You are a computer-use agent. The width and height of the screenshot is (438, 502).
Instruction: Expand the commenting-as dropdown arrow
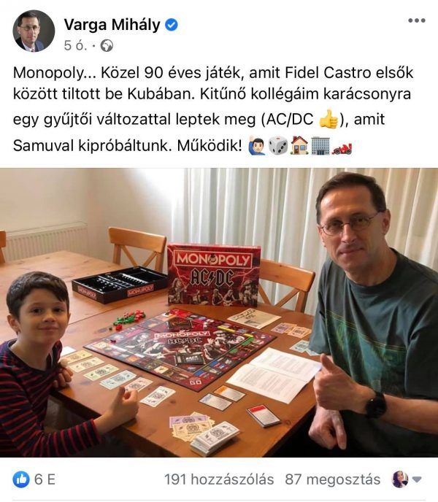click(x=417, y=479)
